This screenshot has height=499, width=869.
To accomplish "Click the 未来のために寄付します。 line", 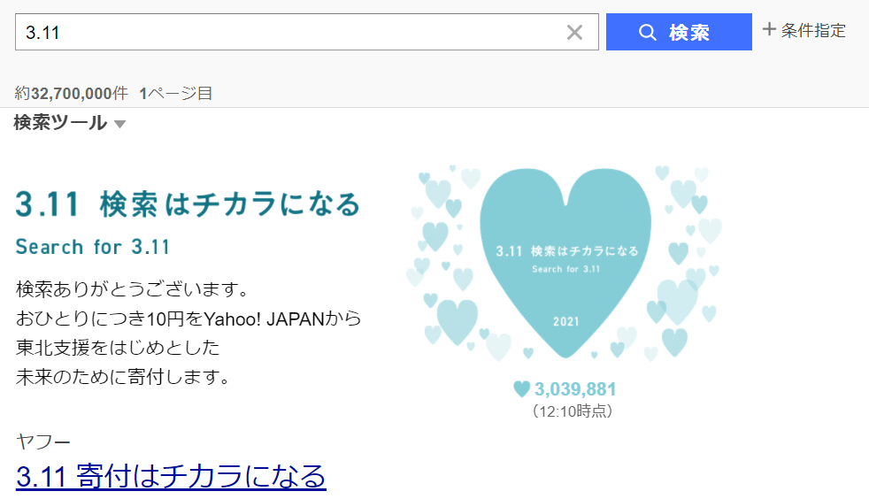I will click(x=122, y=377).
